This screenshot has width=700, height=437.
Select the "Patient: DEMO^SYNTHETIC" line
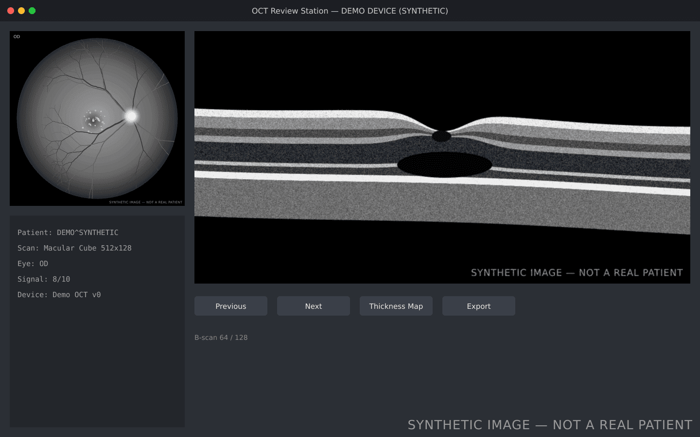[68, 233]
